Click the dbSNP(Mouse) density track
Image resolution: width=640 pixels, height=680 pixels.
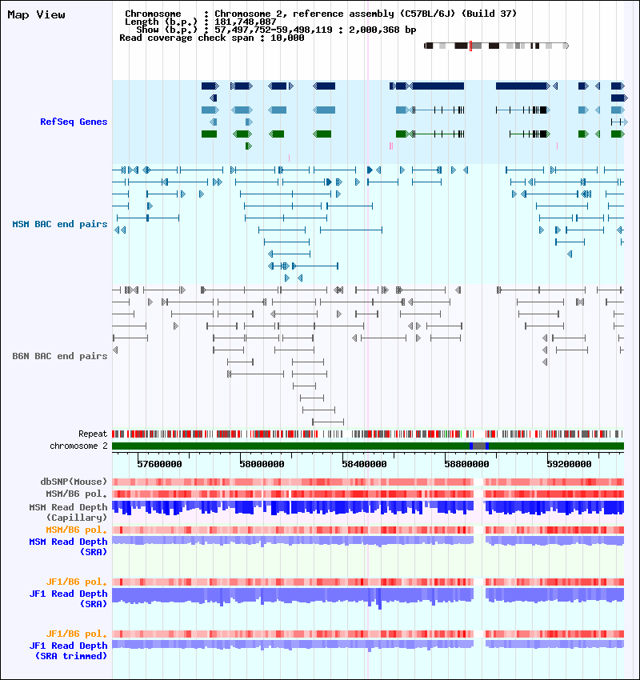coord(368,482)
